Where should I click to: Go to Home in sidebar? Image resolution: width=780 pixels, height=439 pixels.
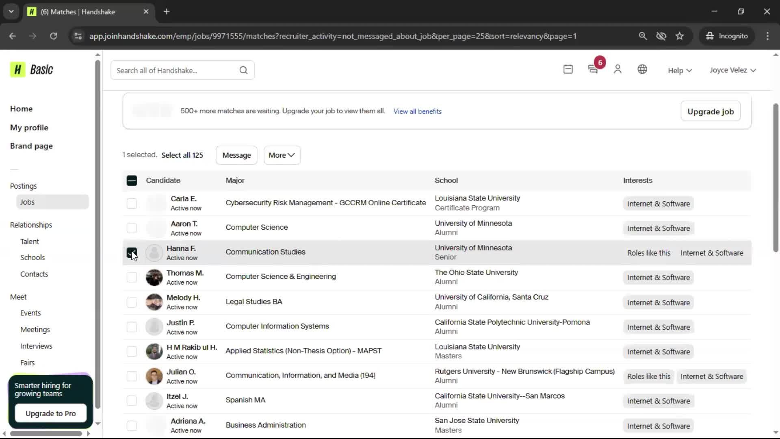(21, 109)
